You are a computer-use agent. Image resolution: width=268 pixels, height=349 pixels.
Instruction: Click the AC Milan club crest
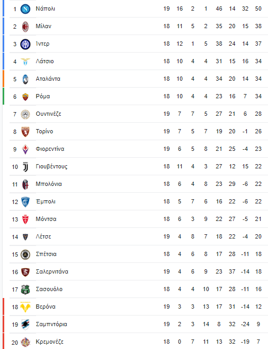click(25, 27)
